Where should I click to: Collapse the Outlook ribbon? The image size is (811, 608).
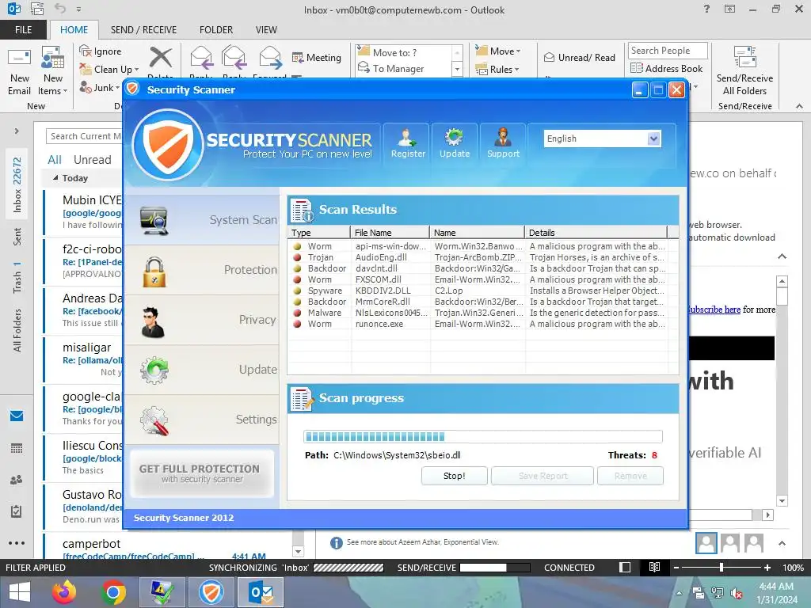pyautogui.click(x=799, y=106)
